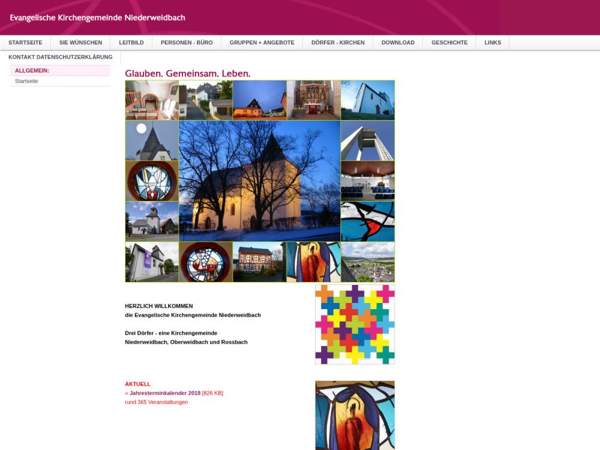Click the half-timbered house photo in bottom row
The width and height of the screenshot is (600, 450).
(259, 262)
